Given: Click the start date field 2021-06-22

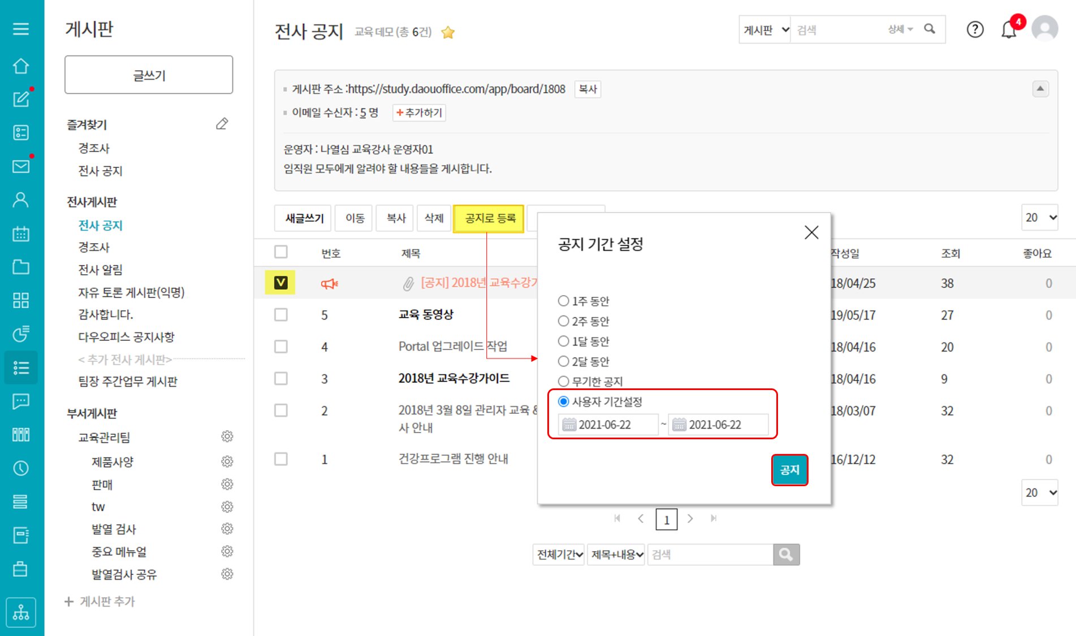Looking at the screenshot, I should 608,425.
